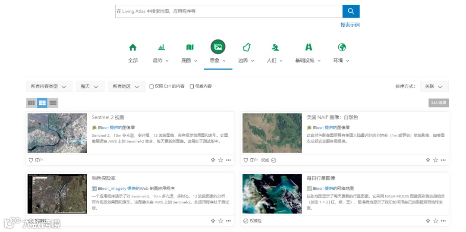The width and height of the screenshot is (466, 232).
Task: Click 趋势 category label
Action: tap(157, 60)
